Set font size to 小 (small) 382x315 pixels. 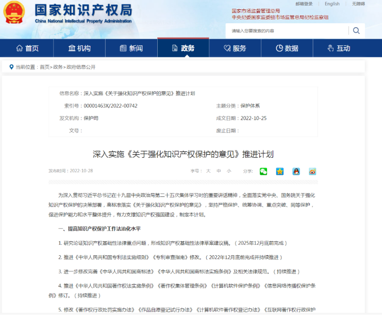tap(228, 171)
